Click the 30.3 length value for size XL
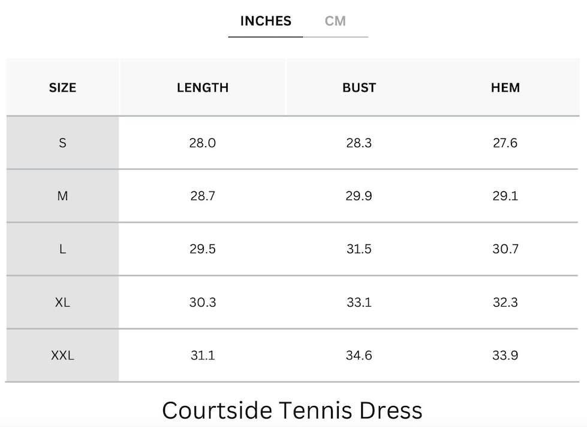The image size is (587, 427). [204, 302]
